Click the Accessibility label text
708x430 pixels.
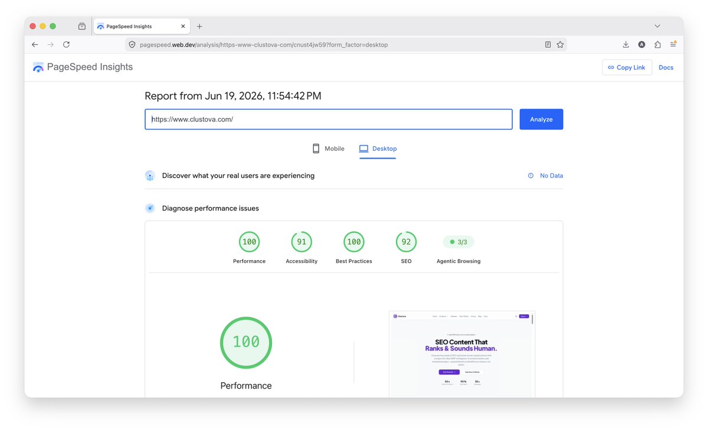coord(301,261)
